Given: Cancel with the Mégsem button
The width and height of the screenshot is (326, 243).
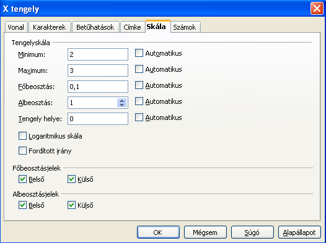Looking at the screenshot, I should pos(205,232).
